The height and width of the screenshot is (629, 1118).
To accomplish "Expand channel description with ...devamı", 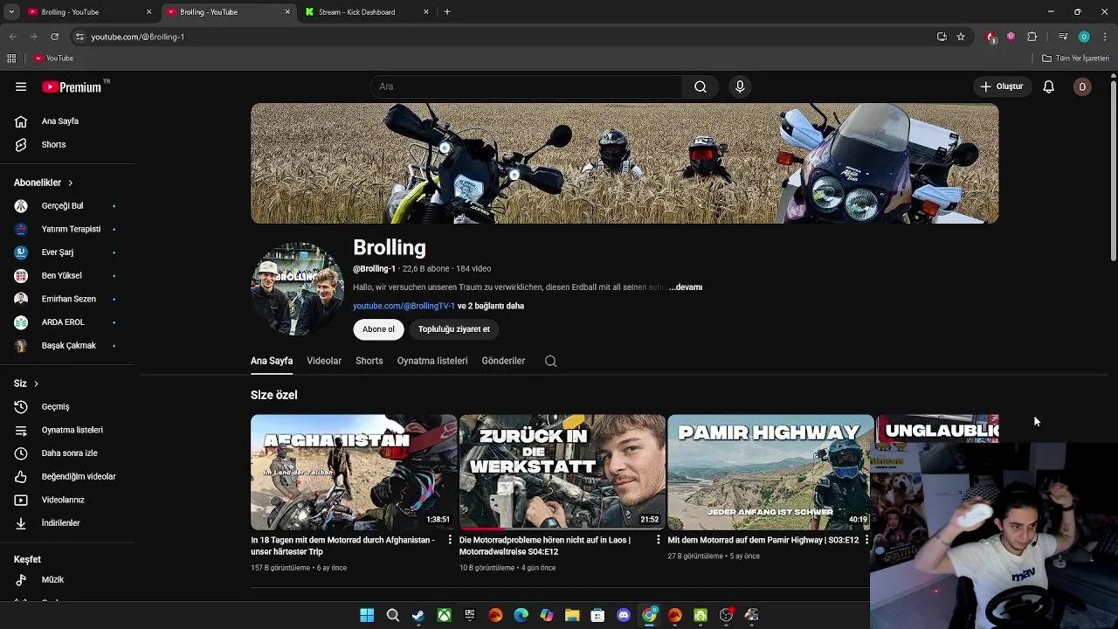I will [x=686, y=287].
